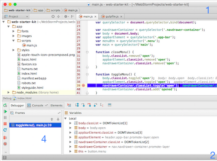The width and height of the screenshot is (217, 161).
Task: Select styleguide.html file
Action: [x=30, y=88]
